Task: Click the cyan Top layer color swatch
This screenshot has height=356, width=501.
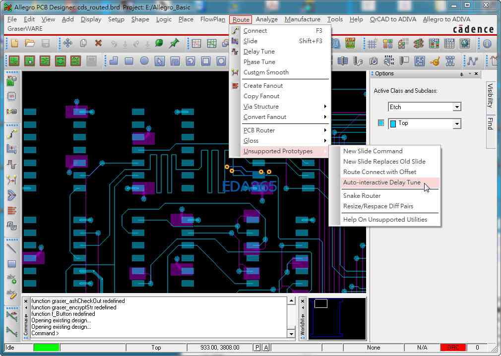Action: click(x=381, y=123)
